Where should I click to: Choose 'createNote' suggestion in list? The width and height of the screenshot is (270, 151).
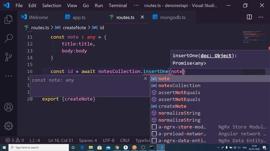(x=210, y=106)
